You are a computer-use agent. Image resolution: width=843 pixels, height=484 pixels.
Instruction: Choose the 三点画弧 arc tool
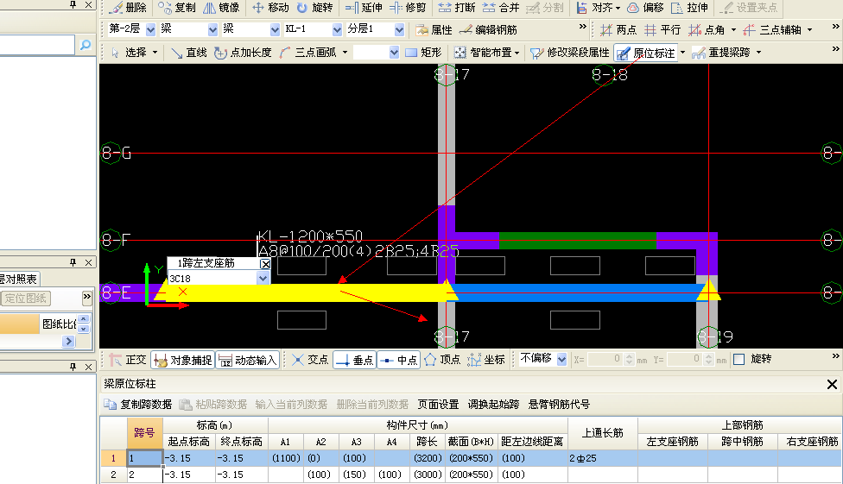(x=308, y=53)
